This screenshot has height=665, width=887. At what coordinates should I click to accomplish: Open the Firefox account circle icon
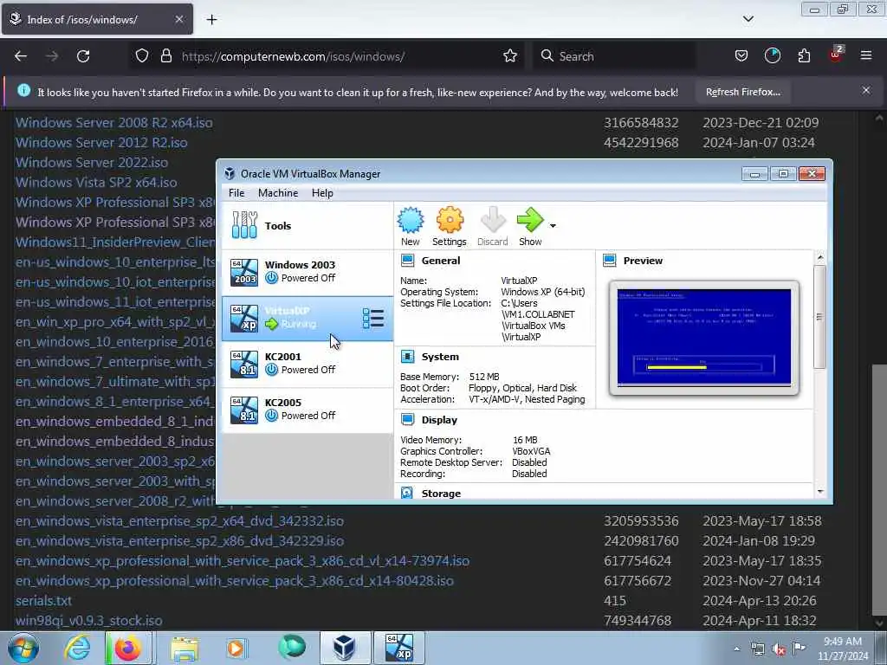point(772,56)
